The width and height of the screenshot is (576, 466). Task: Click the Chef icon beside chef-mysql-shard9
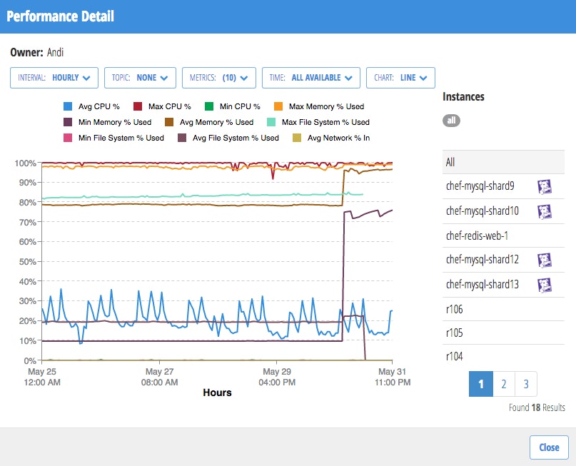click(545, 187)
